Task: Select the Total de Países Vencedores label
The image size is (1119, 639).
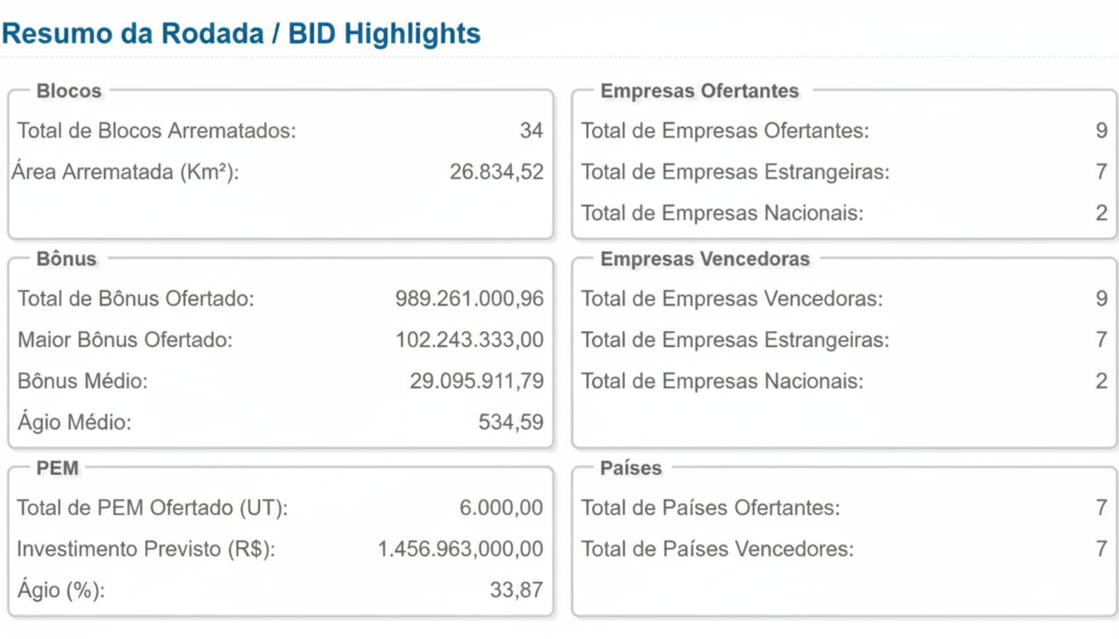Action: pos(717,549)
